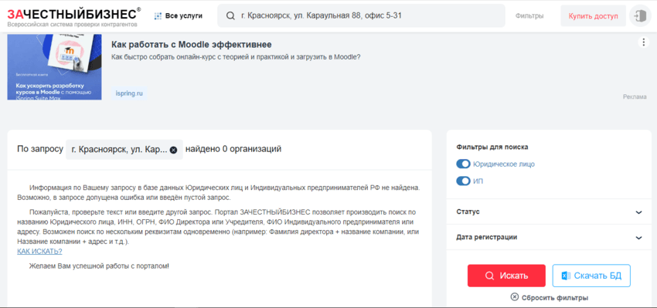Viewport: 657px width, 308px height.
Task: Click the grid icon beside Все услуги
Action: point(158,16)
